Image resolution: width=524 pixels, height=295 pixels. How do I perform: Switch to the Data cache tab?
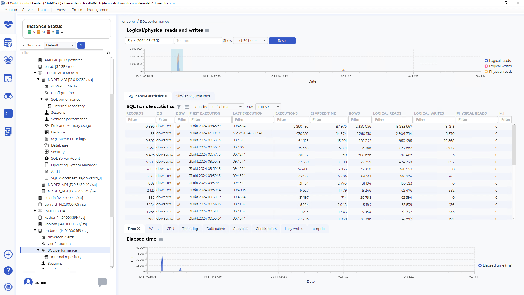tap(215, 229)
